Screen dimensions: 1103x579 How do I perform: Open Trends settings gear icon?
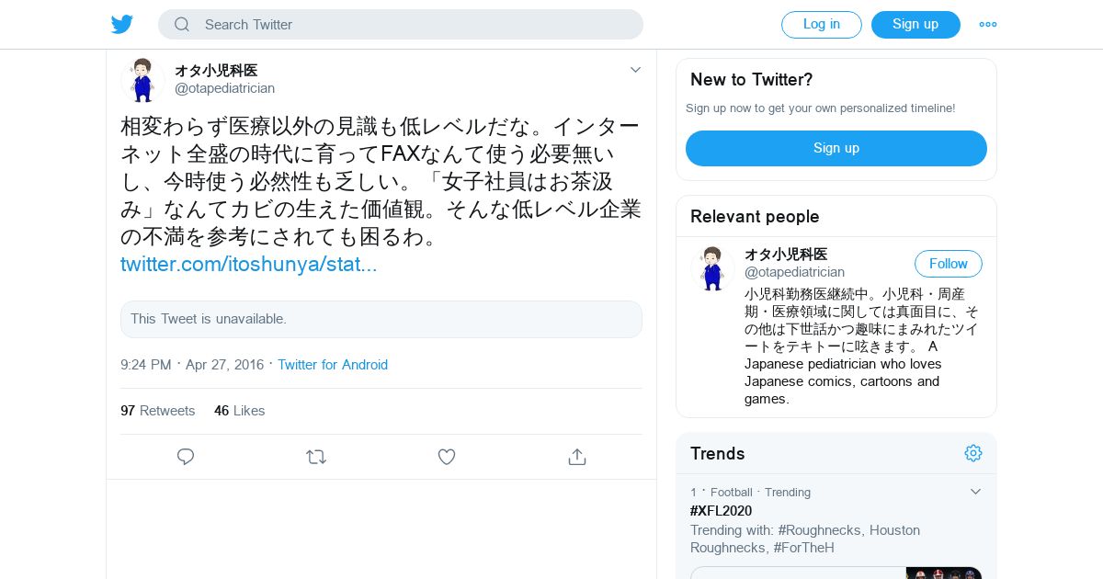[x=973, y=453]
